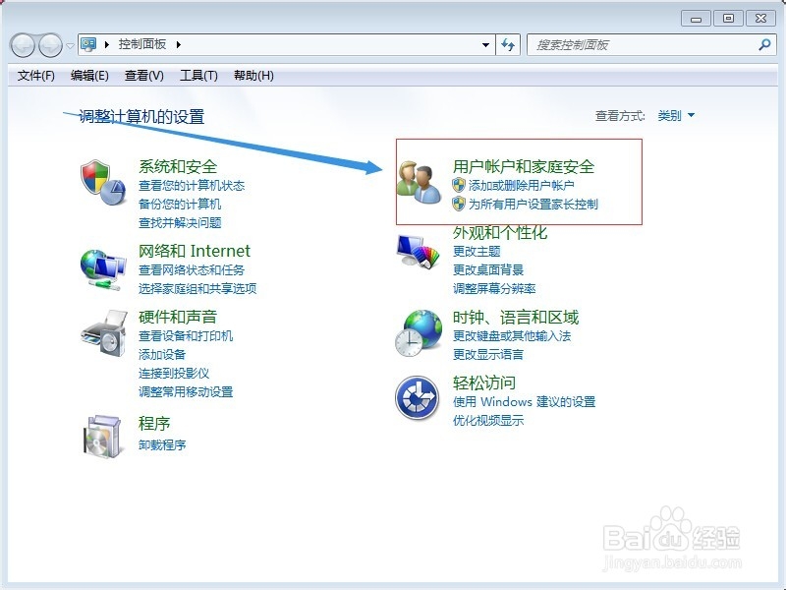Open the 工具 menu

pos(196,76)
